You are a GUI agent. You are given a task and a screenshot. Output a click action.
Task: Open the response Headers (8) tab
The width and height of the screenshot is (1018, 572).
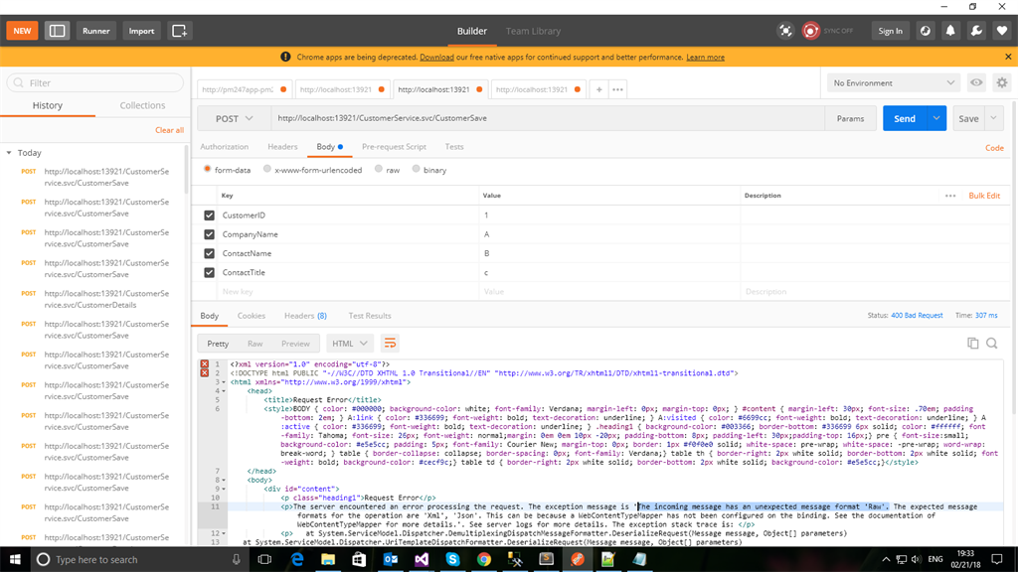click(305, 316)
